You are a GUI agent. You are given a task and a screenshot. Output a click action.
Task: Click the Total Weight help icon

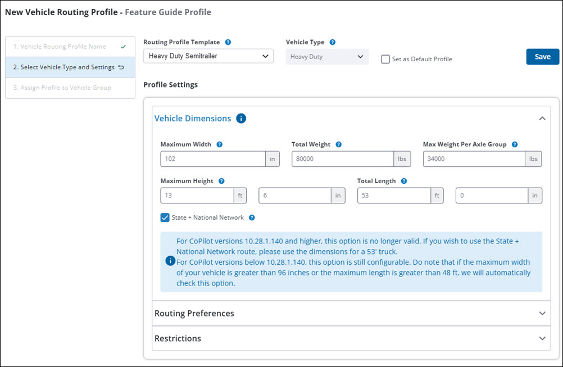coord(338,144)
